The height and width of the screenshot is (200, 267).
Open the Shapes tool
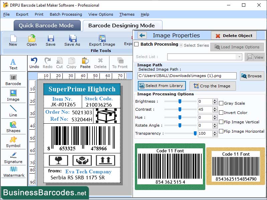pyautogui.click(x=13, y=128)
